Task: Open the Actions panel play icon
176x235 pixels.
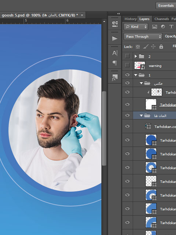Action: (115, 39)
